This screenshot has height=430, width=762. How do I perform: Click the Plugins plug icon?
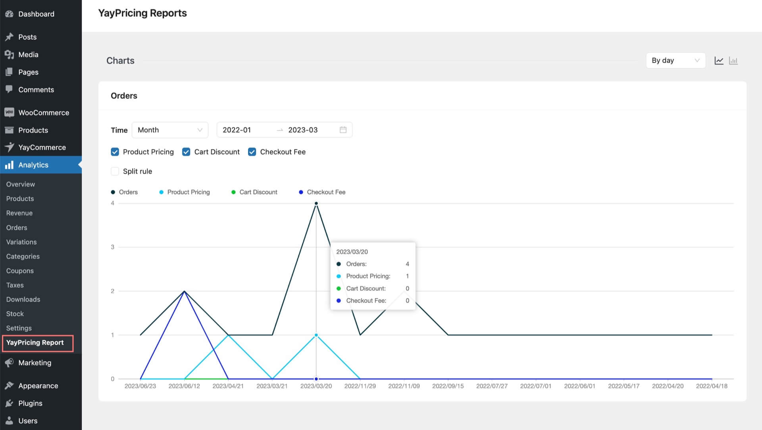click(9, 403)
